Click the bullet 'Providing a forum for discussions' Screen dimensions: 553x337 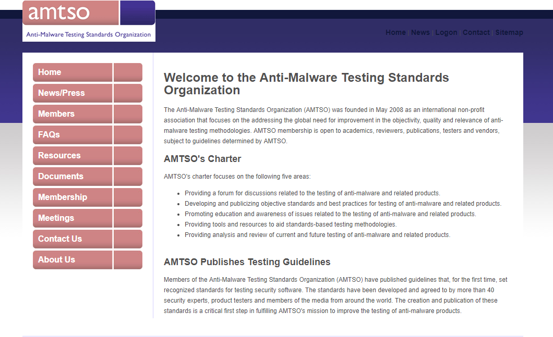(x=312, y=193)
